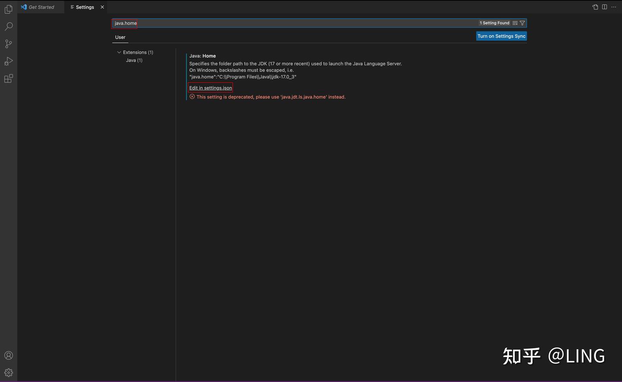
Task: Open the Run and Debug view
Action: click(x=8, y=61)
